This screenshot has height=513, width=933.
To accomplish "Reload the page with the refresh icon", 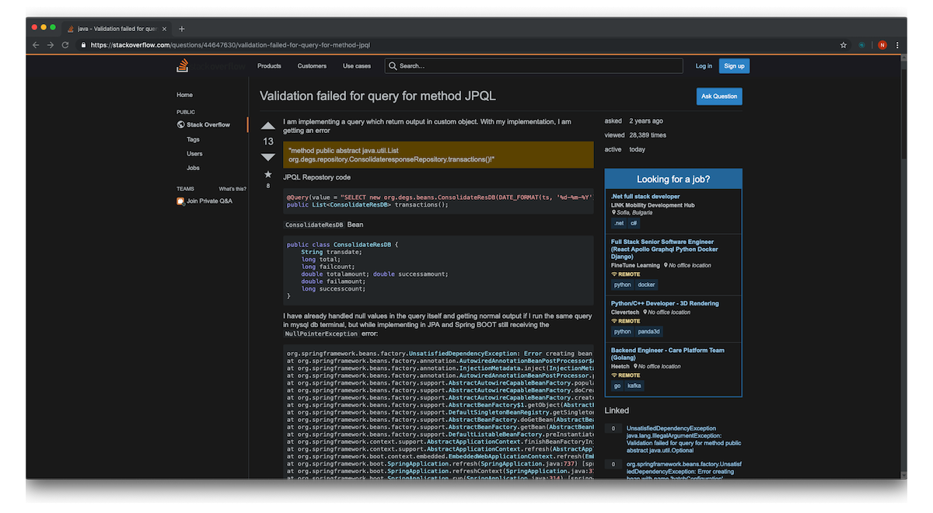I will click(x=65, y=45).
